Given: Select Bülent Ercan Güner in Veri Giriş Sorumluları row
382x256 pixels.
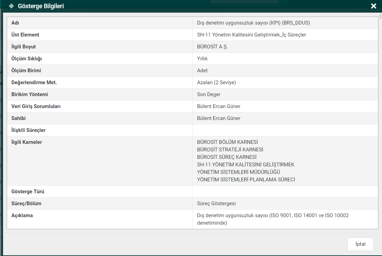Looking at the screenshot, I should coord(218,107).
